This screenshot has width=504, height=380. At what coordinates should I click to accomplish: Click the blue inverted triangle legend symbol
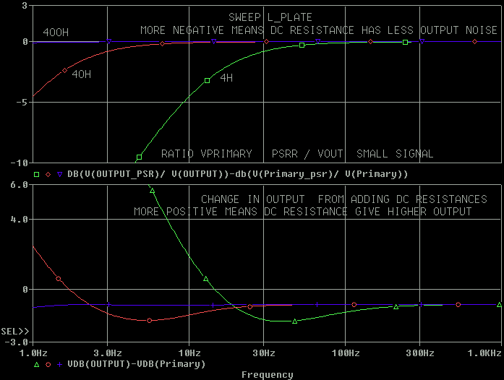coord(60,174)
